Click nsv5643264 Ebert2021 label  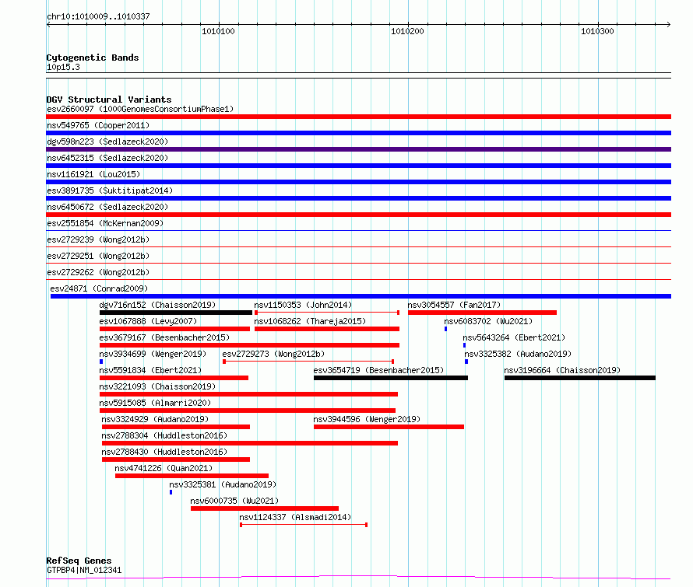(x=514, y=337)
